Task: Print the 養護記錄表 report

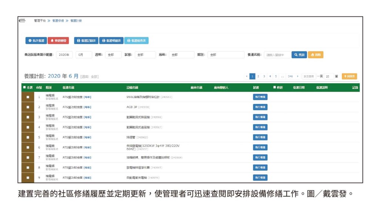Action: pos(86,41)
